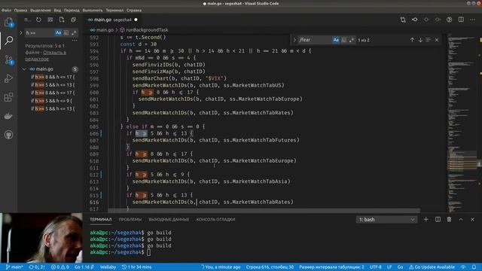
Task: Click the main* branch in the status bar
Action: [x=14, y=267]
